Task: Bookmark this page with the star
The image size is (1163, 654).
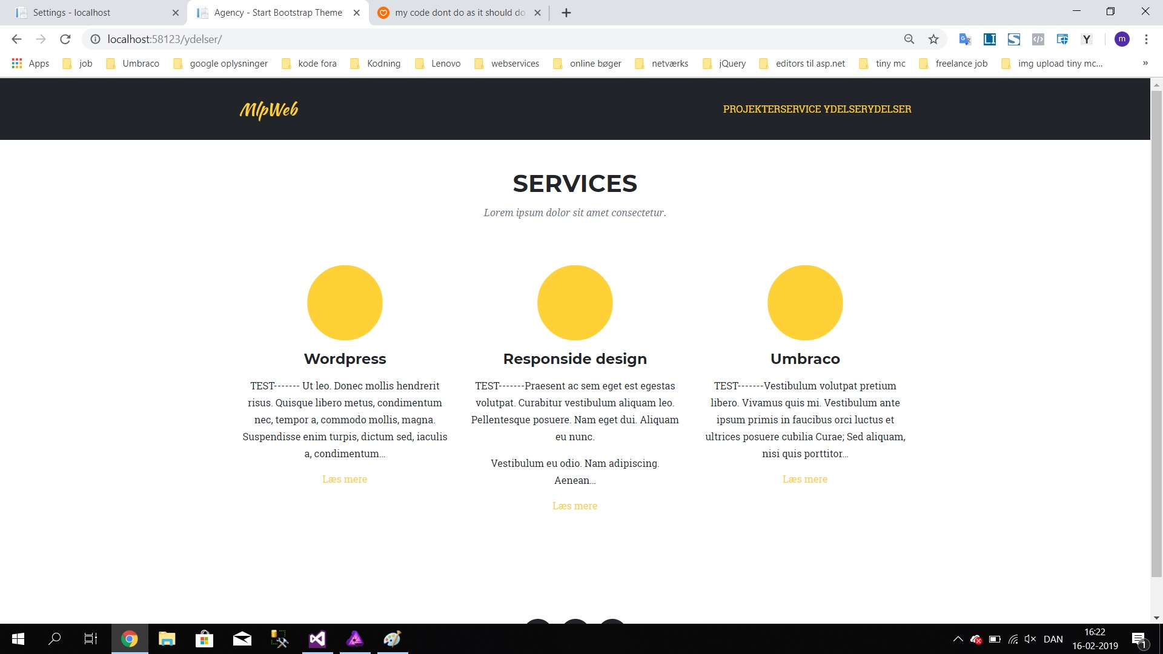Action: (933, 39)
